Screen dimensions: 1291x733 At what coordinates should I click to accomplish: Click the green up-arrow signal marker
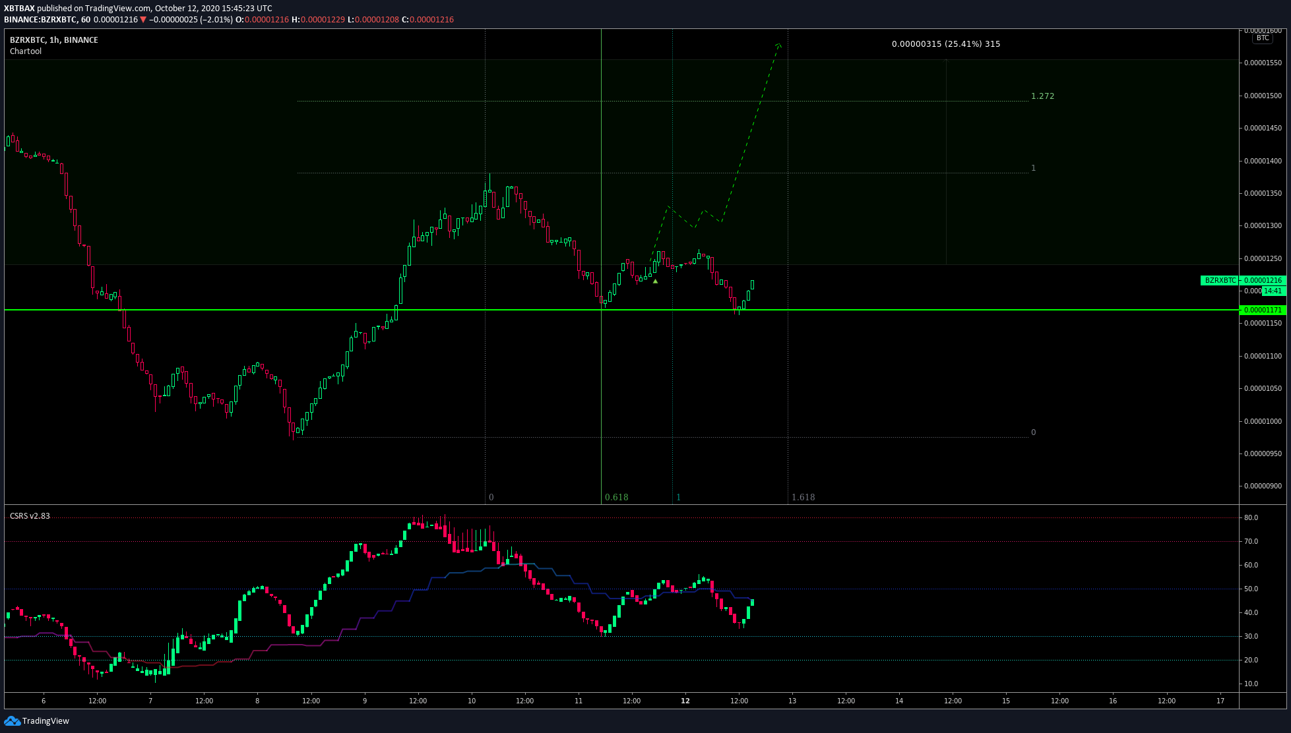[x=655, y=281]
